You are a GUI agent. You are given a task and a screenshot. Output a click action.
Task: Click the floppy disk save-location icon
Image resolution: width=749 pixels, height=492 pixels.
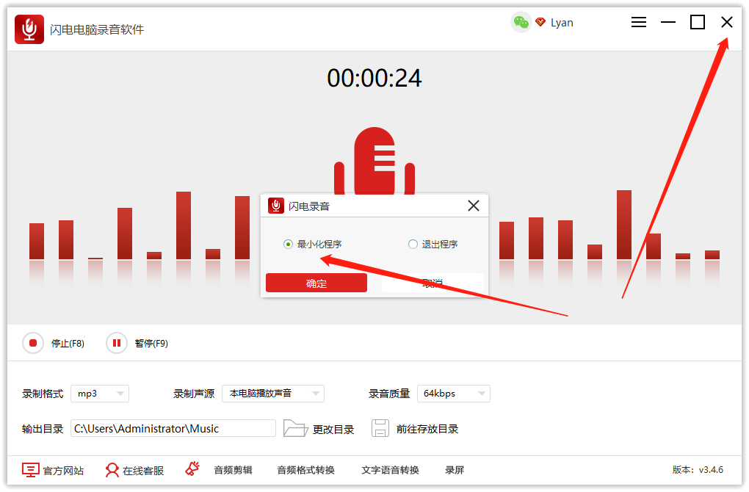[x=380, y=428]
